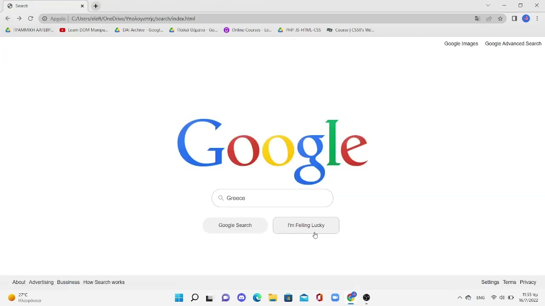Viewport: 545px width, 306px height.
Task: Click the search box containing Greece
Action: [x=272, y=198]
